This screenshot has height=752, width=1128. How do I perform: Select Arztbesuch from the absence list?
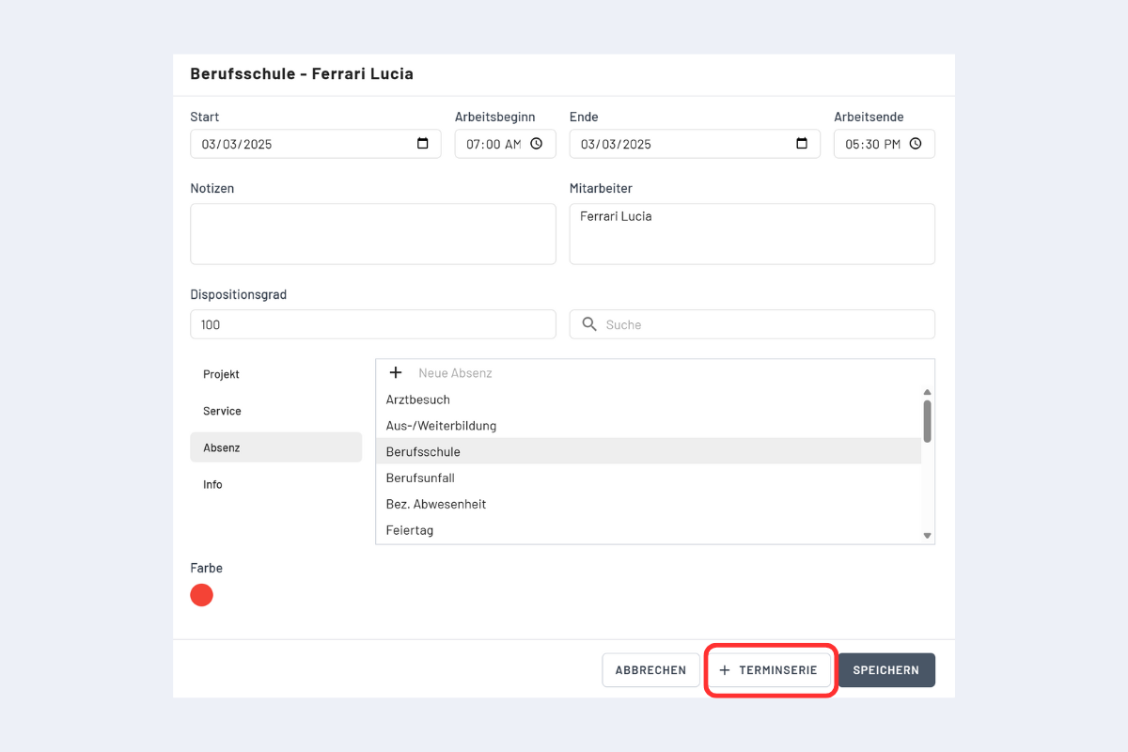(418, 399)
